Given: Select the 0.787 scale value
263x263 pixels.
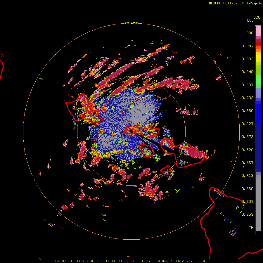Looking at the screenshot, I should tap(248, 85).
